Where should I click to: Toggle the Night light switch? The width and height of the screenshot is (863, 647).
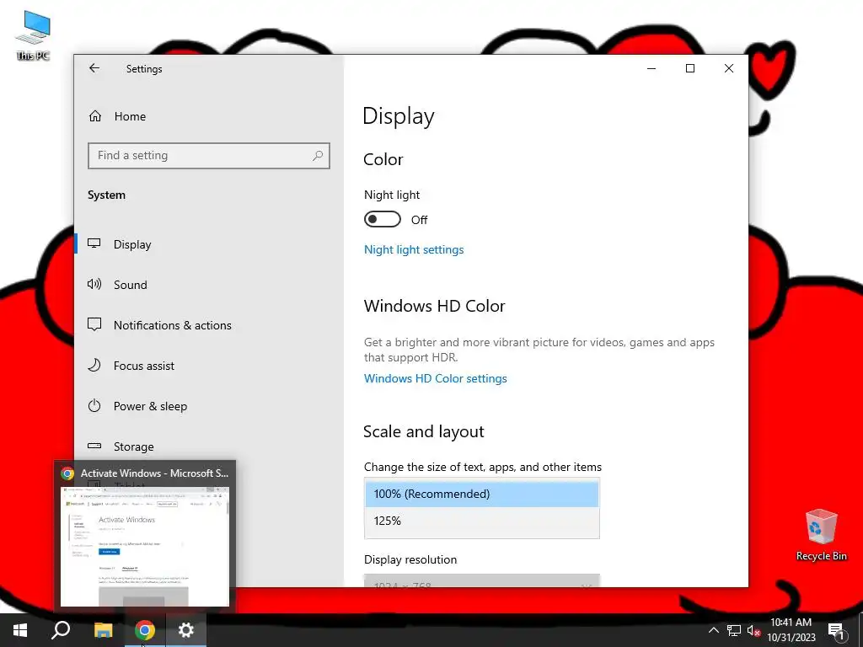pyautogui.click(x=382, y=219)
